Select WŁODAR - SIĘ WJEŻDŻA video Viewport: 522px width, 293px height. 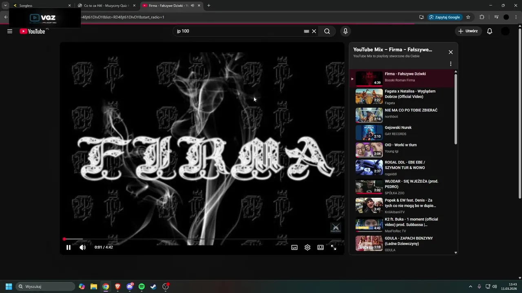tap(402, 187)
